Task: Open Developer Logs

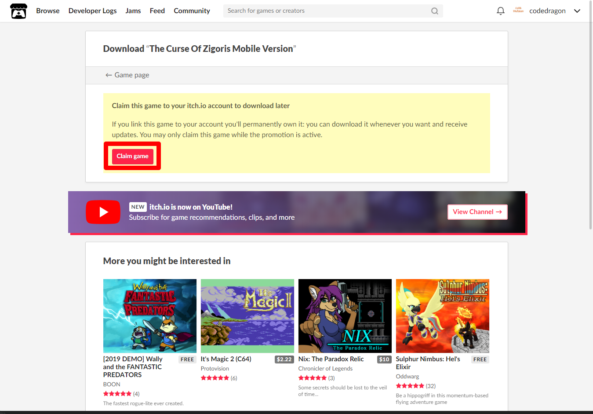Action: [92, 11]
